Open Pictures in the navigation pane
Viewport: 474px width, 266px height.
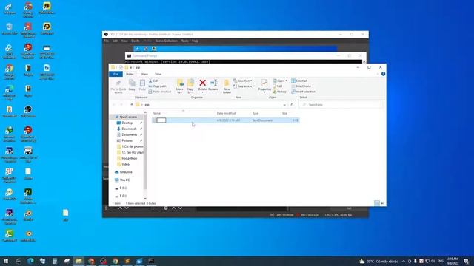tap(127, 140)
